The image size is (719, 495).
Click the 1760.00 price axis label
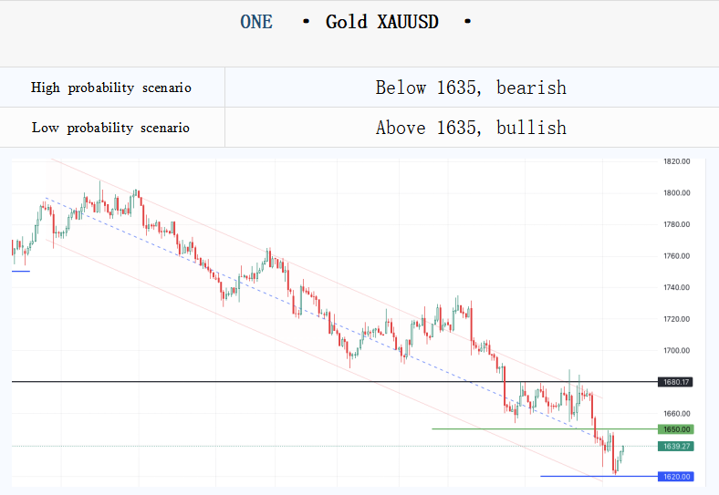coord(676,256)
